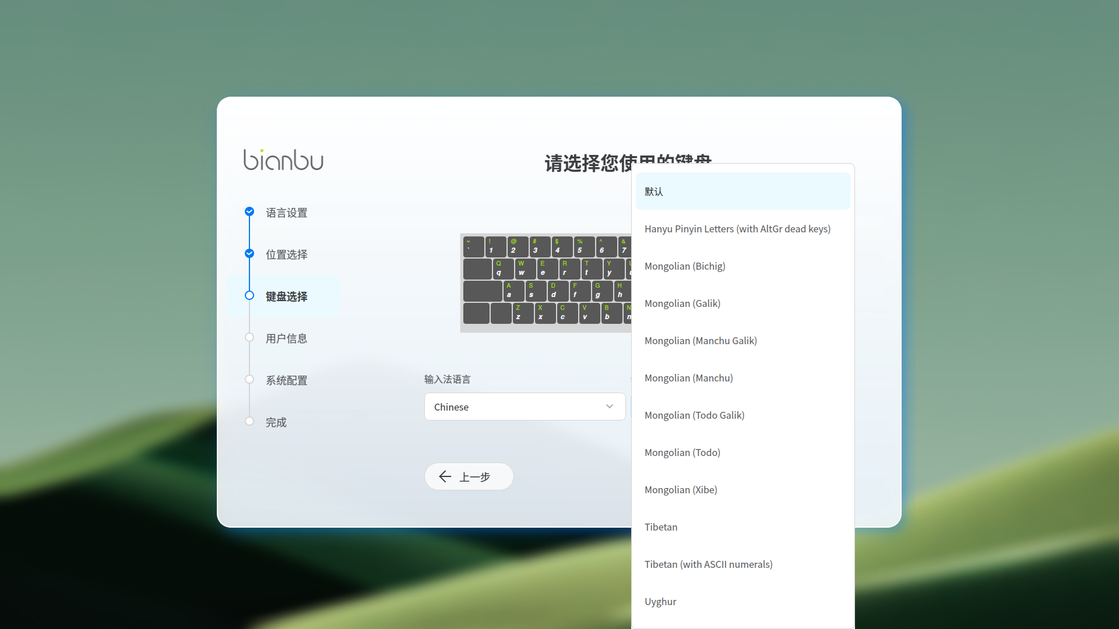1119x629 pixels.
Task: Click the user info step circle
Action: coord(249,337)
